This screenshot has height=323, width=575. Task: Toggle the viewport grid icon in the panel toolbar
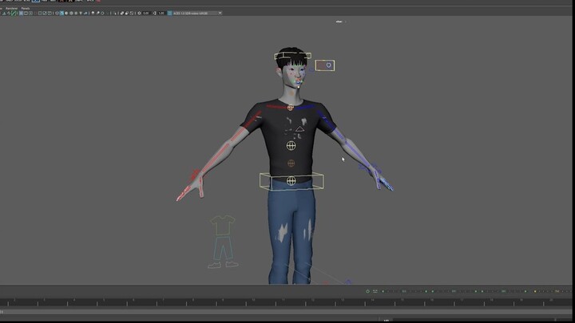[21, 14]
